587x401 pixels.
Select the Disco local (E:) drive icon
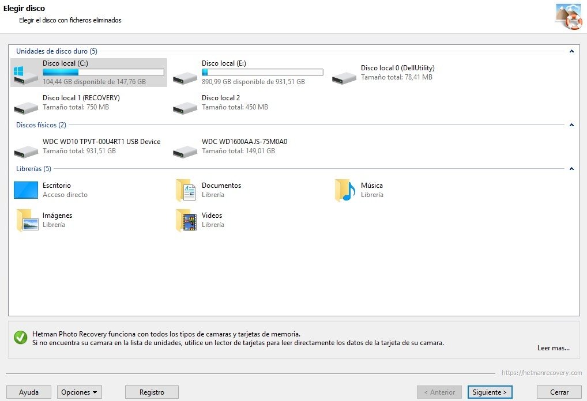tap(185, 78)
